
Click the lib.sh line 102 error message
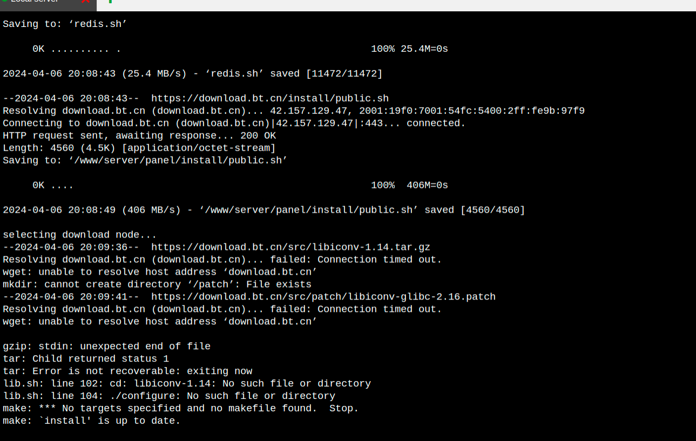pos(186,384)
